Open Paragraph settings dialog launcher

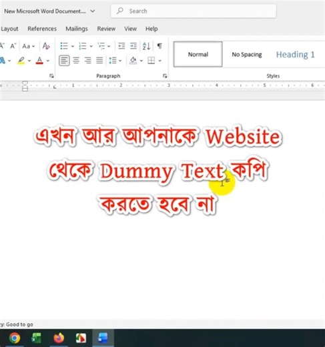pos(165,76)
